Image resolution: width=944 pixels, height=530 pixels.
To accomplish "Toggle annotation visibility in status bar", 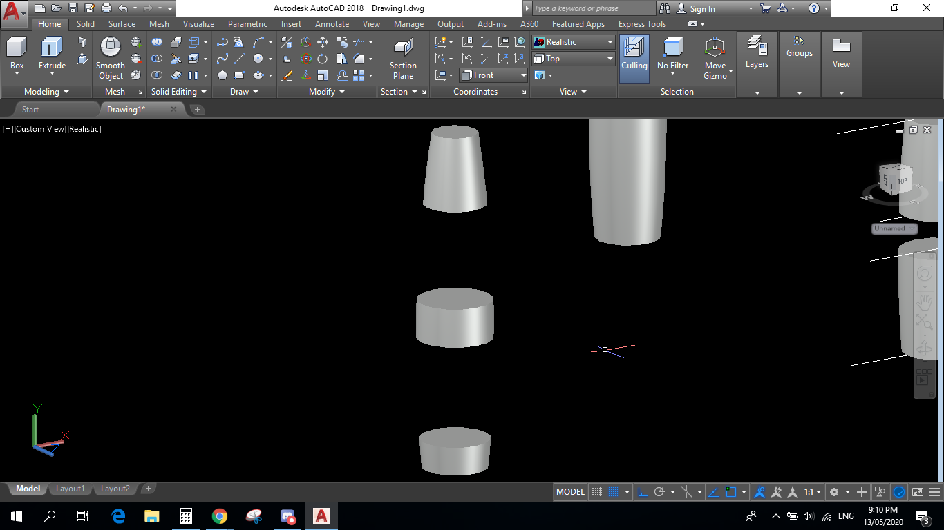I will 759,492.
